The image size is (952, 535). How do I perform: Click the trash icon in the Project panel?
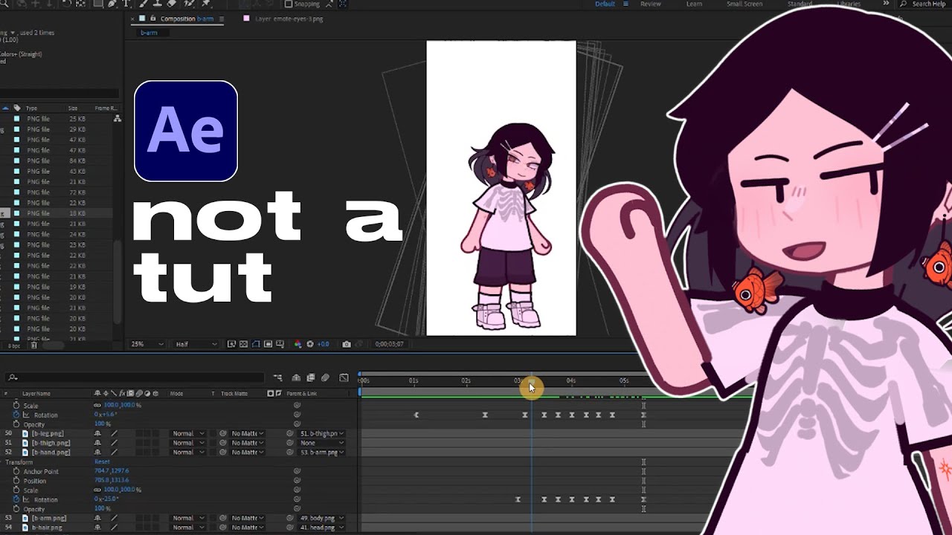34,345
